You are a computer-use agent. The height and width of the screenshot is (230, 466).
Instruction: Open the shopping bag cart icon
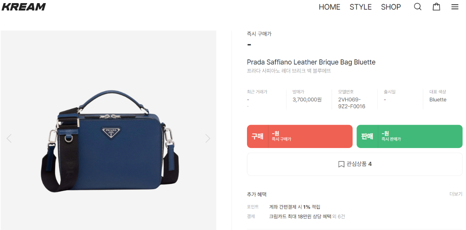(436, 7)
